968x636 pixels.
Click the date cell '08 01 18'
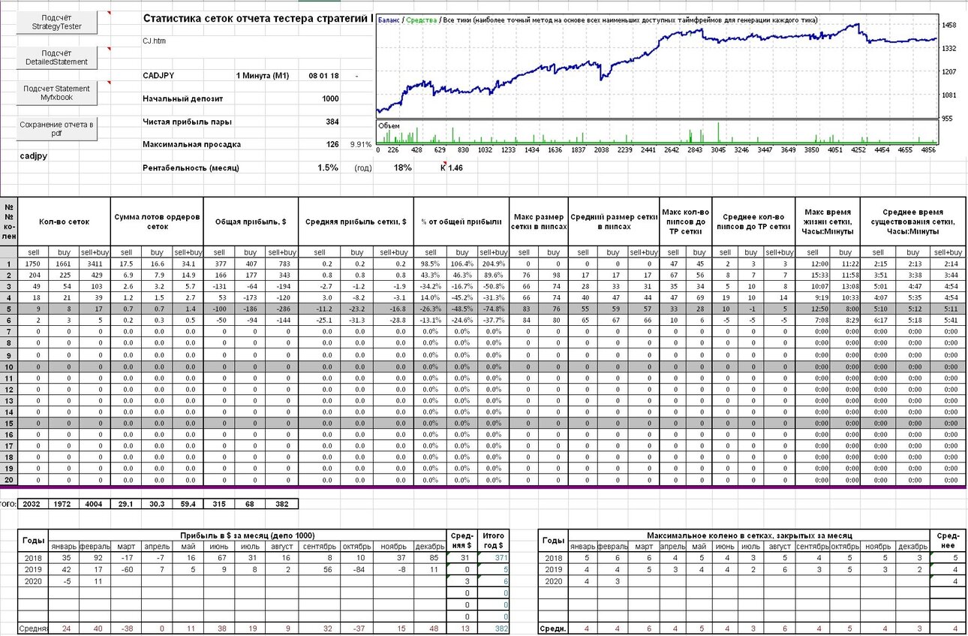[x=323, y=76]
